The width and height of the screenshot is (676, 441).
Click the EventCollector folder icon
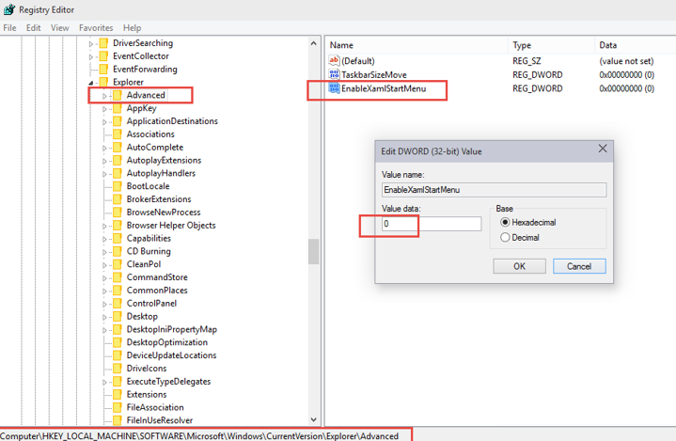point(103,56)
